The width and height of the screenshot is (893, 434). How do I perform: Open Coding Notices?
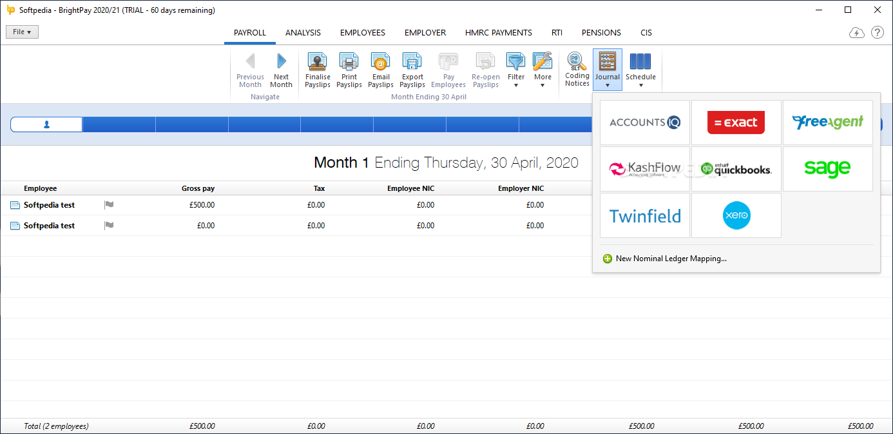(577, 70)
